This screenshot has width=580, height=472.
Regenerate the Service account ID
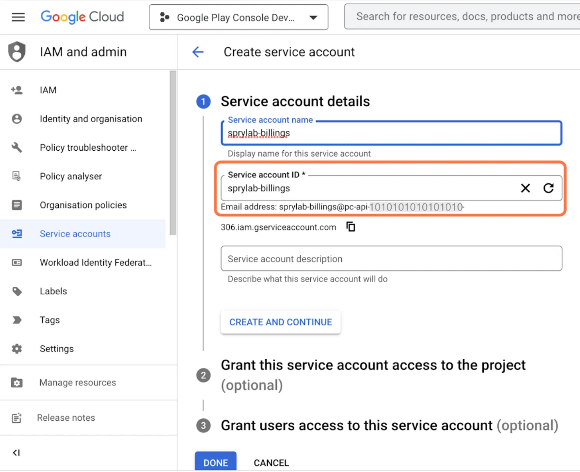549,188
